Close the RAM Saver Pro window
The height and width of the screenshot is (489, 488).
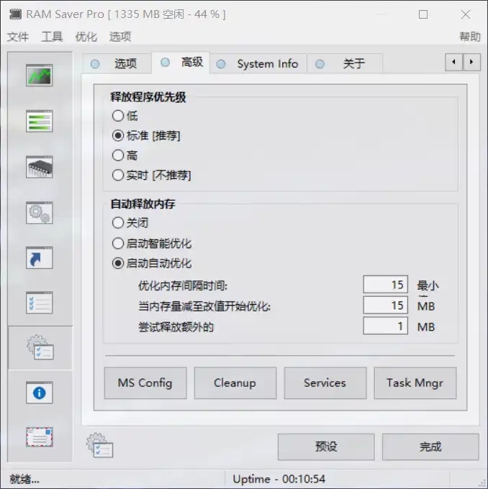[x=466, y=14]
